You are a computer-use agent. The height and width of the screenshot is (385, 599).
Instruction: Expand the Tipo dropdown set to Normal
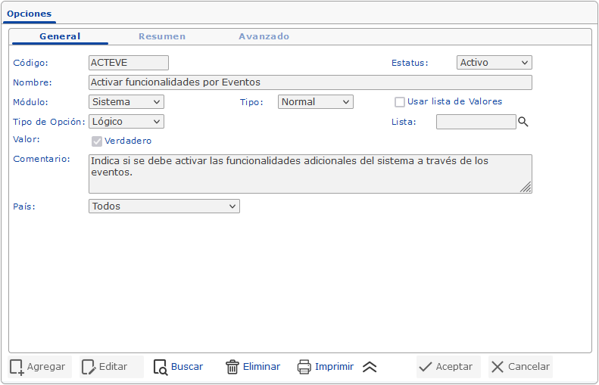point(316,101)
